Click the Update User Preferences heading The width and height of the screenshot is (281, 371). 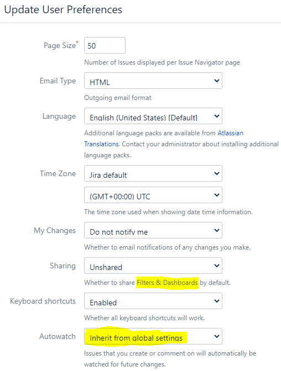click(63, 10)
